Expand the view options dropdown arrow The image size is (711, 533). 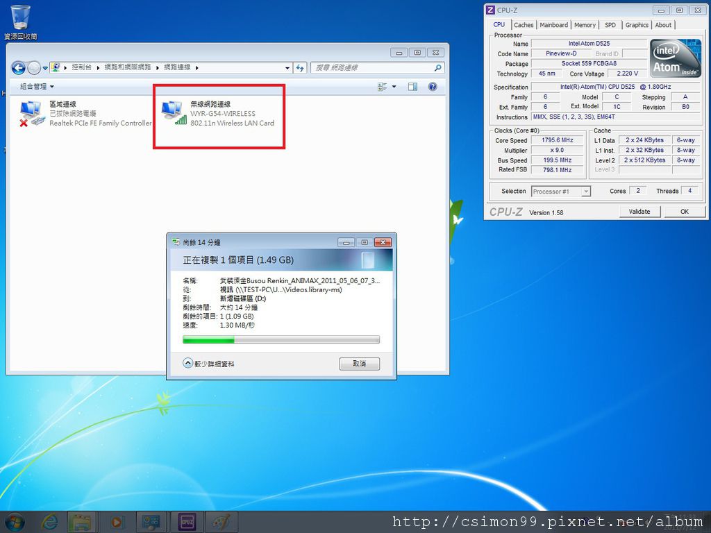pos(394,86)
